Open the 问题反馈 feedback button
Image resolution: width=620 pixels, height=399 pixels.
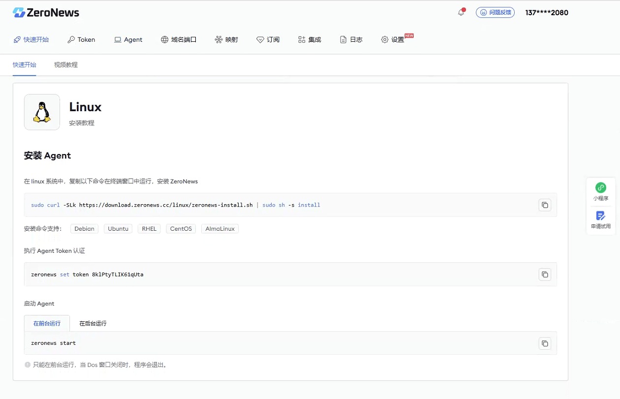[495, 12]
